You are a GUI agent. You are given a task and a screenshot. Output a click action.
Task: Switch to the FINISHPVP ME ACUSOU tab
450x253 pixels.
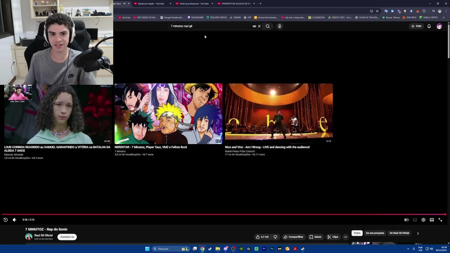tap(236, 4)
